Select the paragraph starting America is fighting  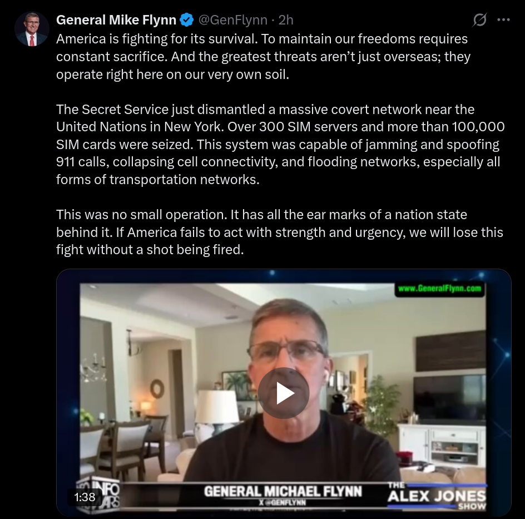click(x=263, y=57)
